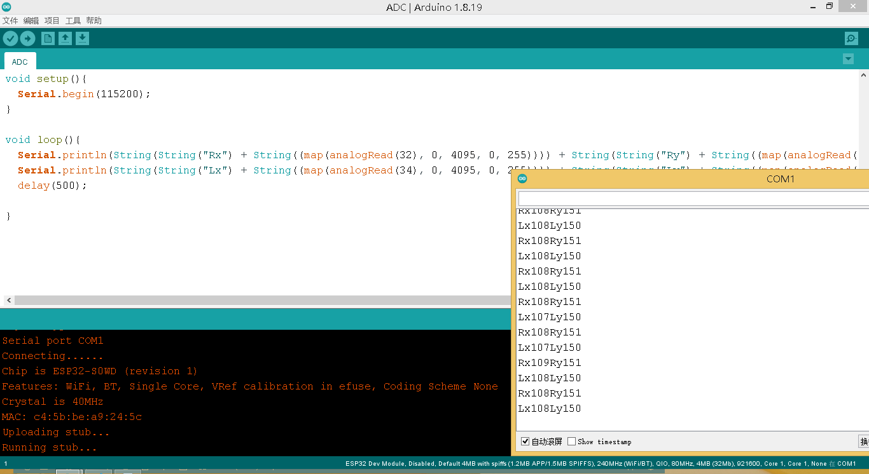
Task: Save the current sketch
Action: tap(82, 39)
